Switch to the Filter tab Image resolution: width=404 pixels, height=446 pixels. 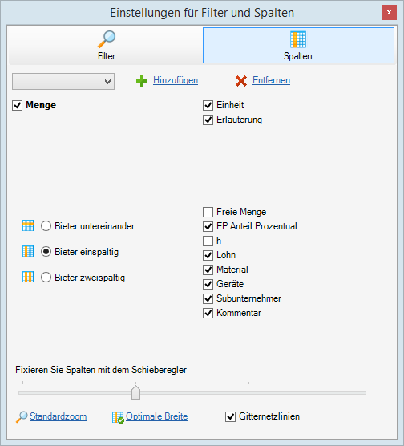106,46
